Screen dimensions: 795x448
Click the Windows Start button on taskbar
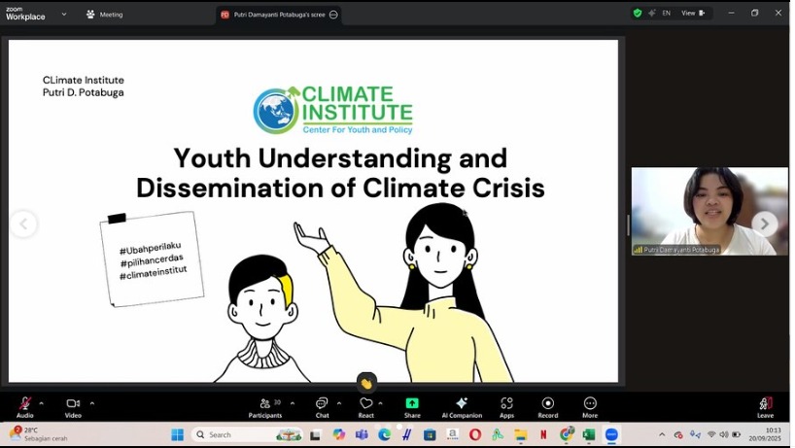[x=178, y=434]
